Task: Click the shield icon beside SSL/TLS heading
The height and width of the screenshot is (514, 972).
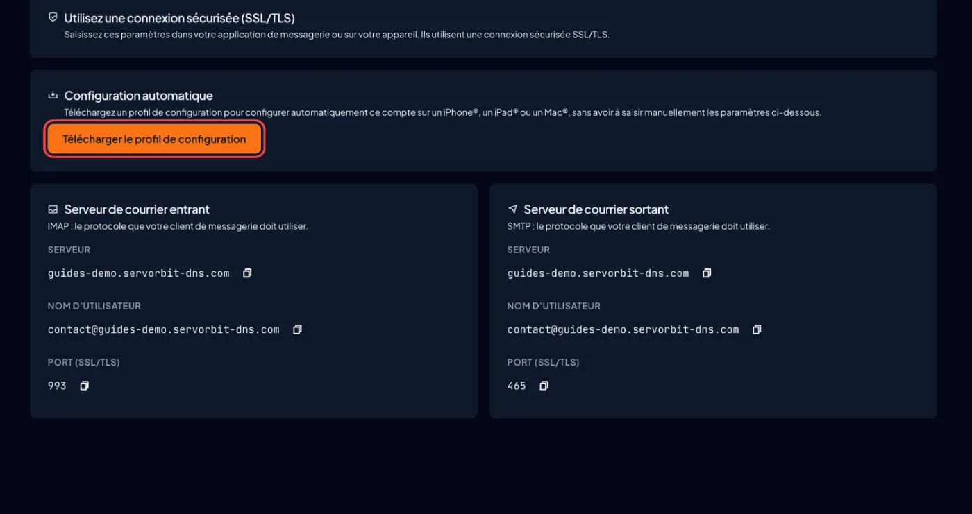Action: [53, 17]
